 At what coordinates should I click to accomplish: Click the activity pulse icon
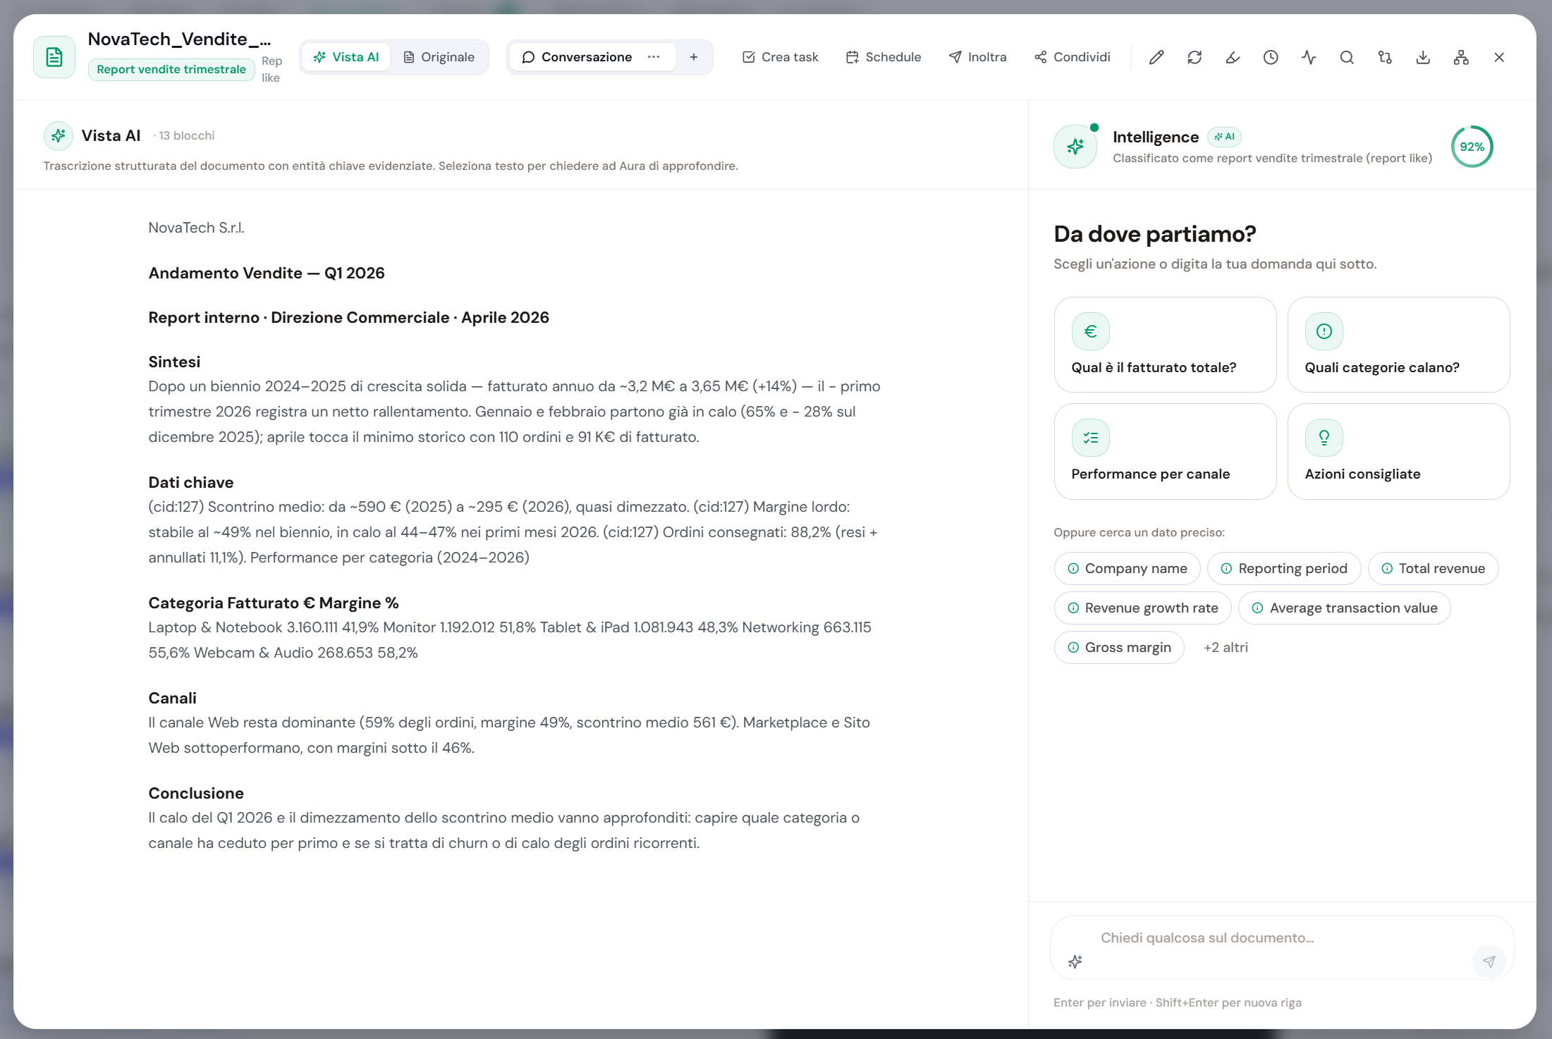(1309, 57)
